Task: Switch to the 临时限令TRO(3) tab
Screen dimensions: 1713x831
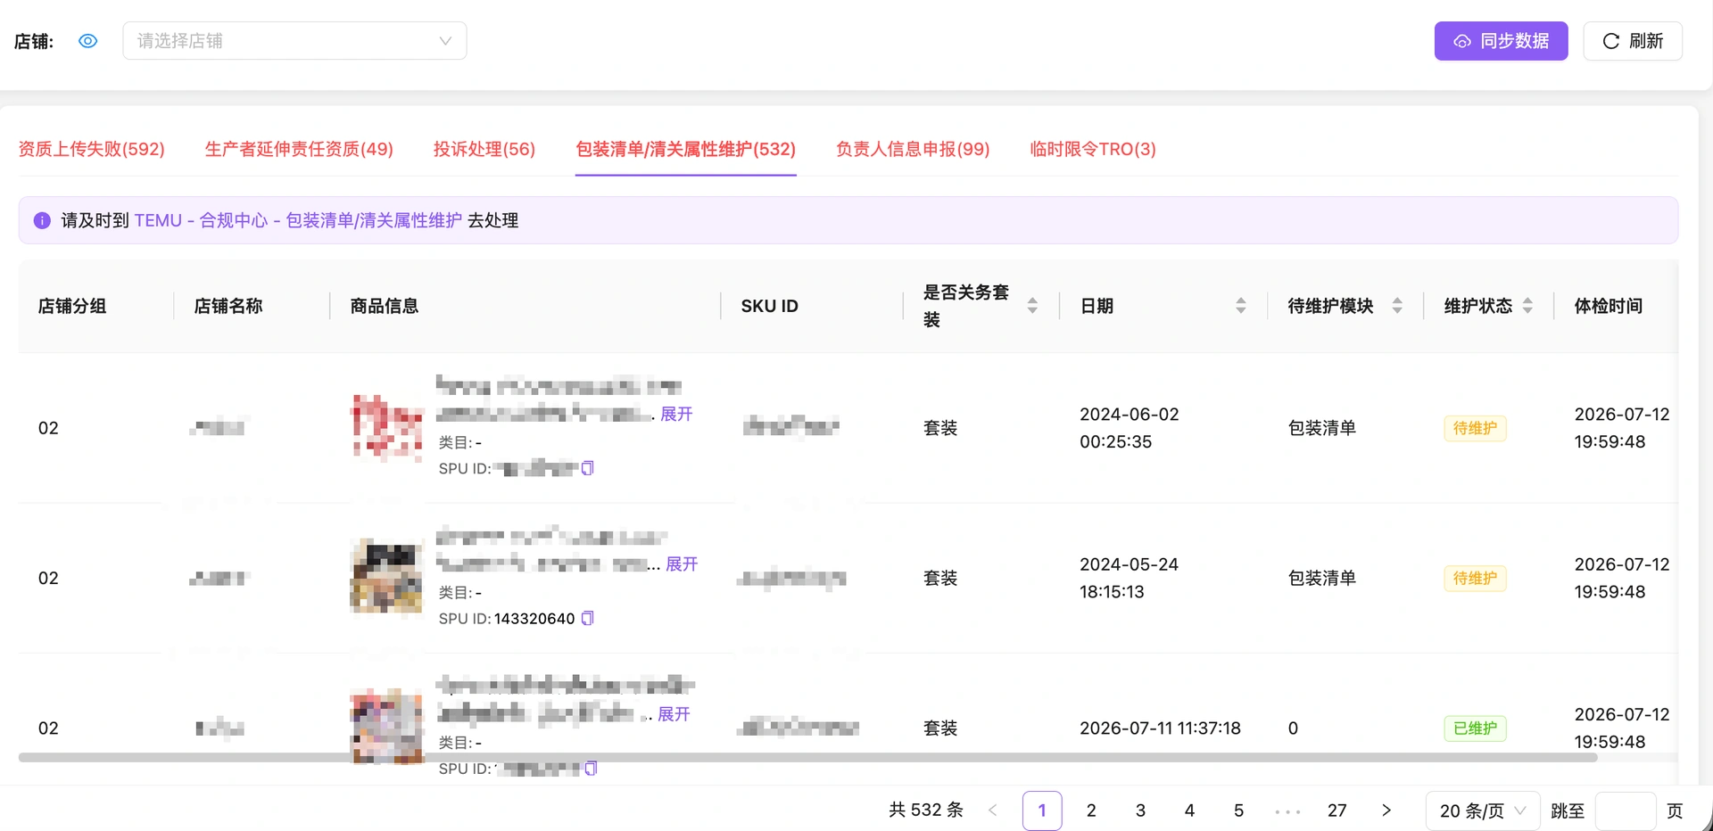Action: tap(1093, 149)
